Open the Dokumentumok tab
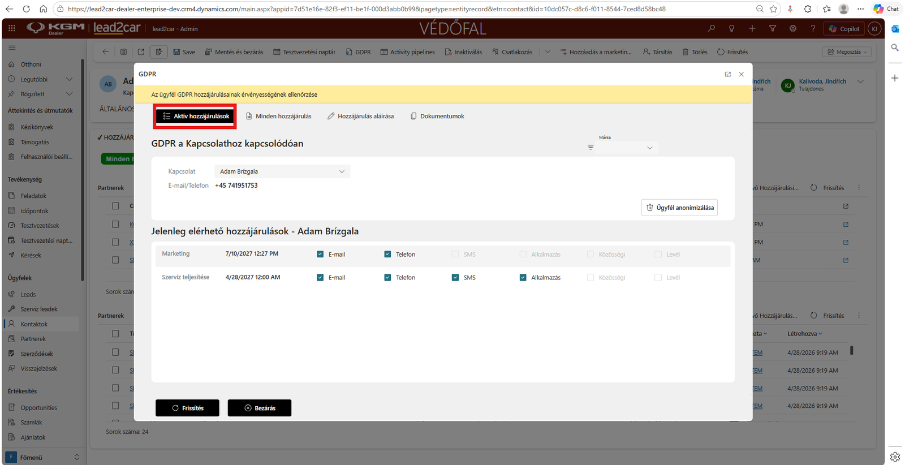The width and height of the screenshot is (905, 465). tap(437, 116)
